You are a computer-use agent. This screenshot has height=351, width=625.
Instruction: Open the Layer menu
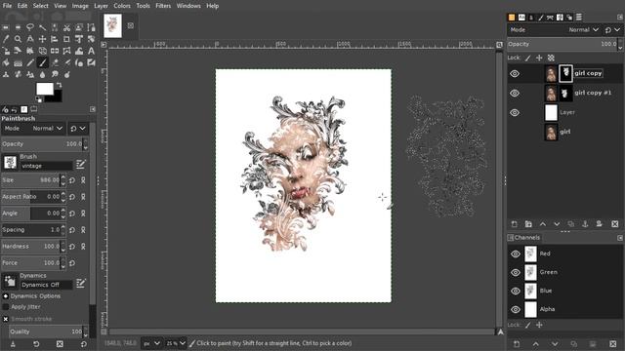[x=101, y=6]
